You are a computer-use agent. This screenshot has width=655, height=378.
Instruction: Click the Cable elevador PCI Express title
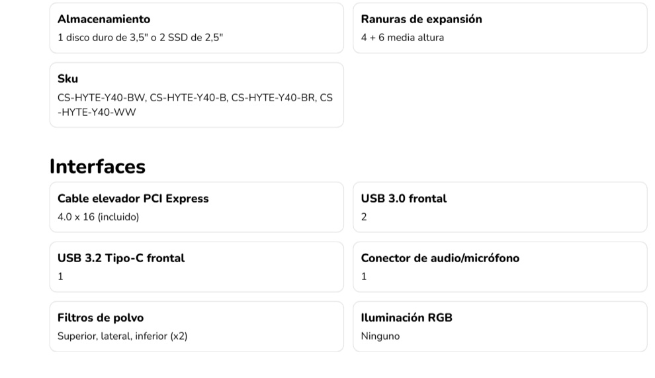tap(133, 199)
